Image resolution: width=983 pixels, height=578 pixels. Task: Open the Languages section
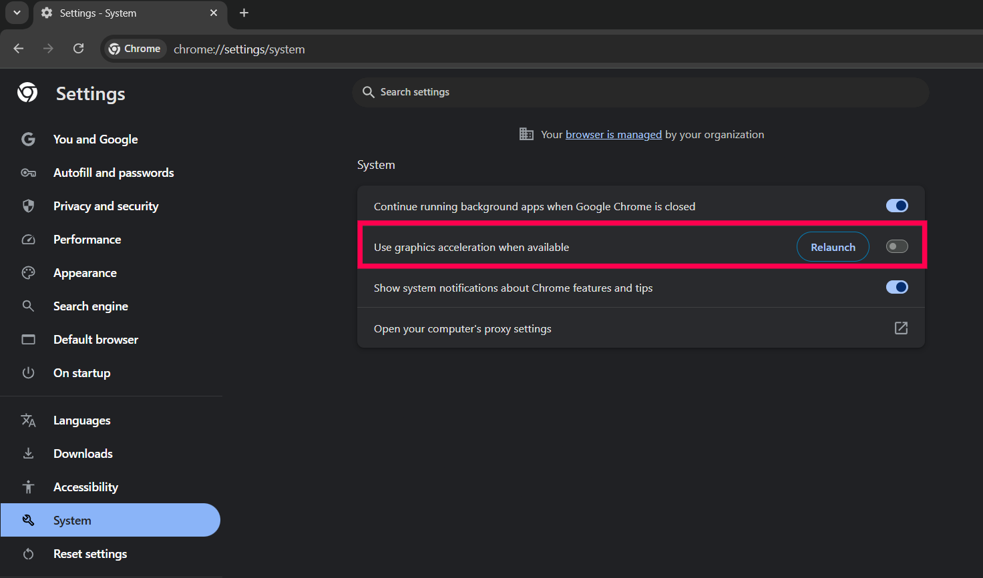pyautogui.click(x=81, y=420)
